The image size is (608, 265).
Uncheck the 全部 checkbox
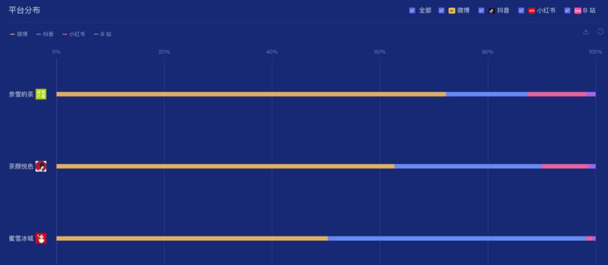pos(412,11)
